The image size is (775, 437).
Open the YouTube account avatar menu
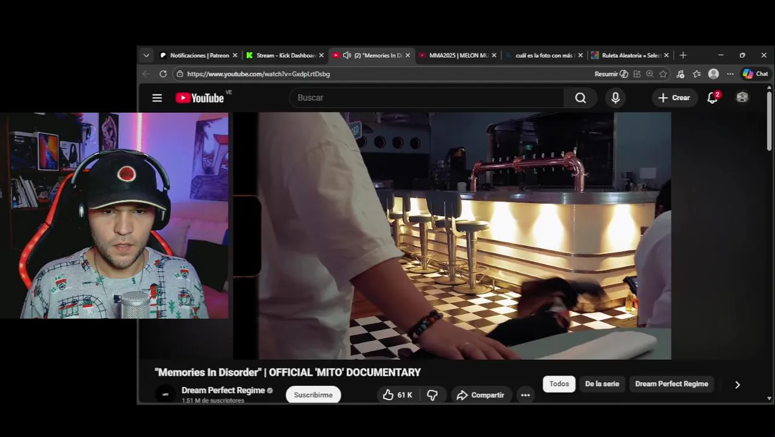pyautogui.click(x=742, y=98)
